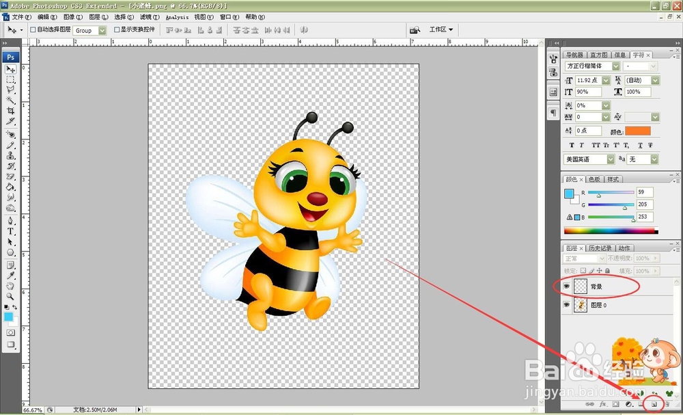Toggle underline style in Character panel

coord(640,145)
